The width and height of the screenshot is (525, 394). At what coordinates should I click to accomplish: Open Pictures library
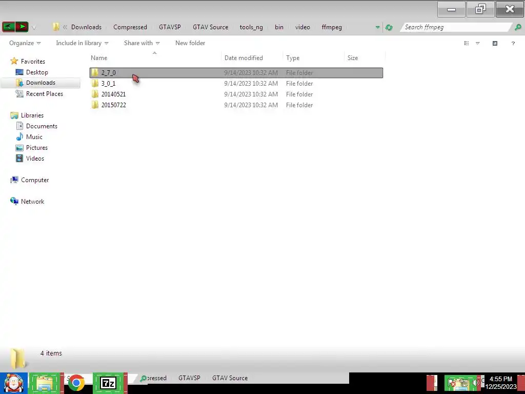37,147
